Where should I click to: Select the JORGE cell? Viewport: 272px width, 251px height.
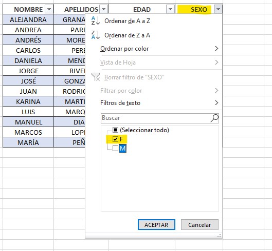point(28,71)
